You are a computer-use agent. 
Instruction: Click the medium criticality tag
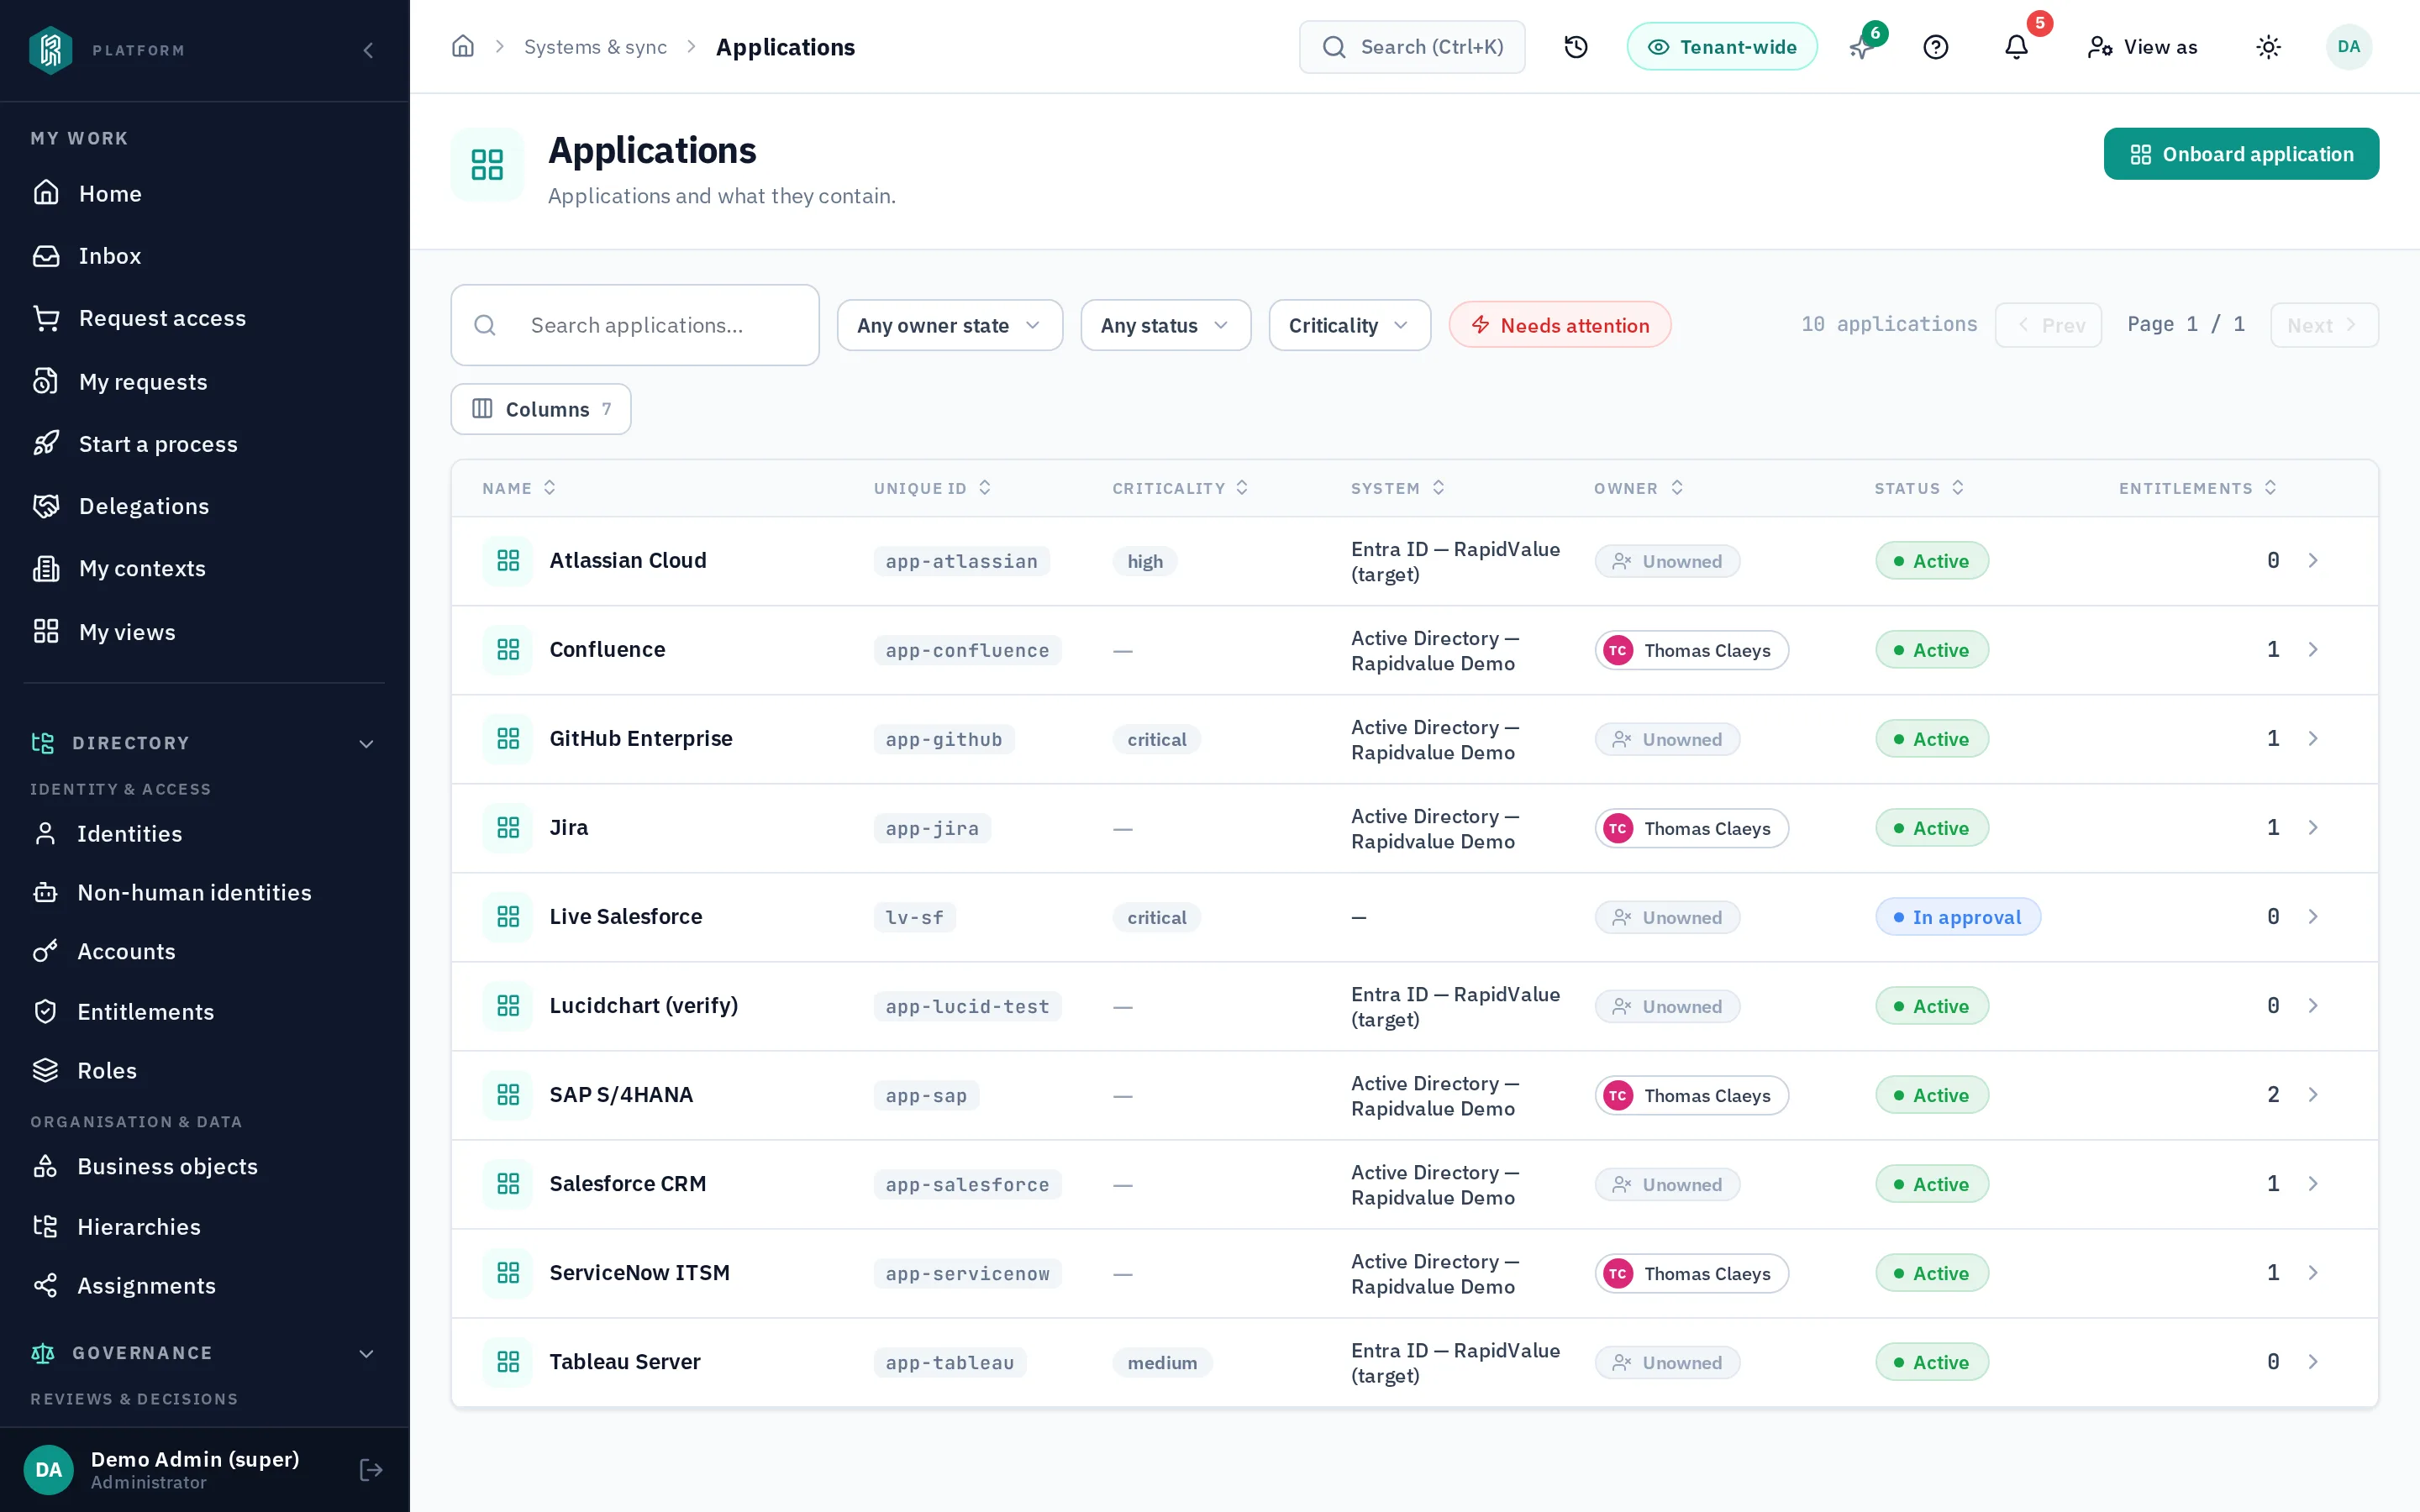[x=1162, y=1362]
